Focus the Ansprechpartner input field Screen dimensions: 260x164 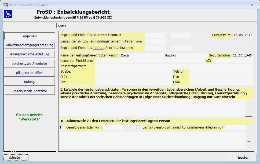(174, 66)
